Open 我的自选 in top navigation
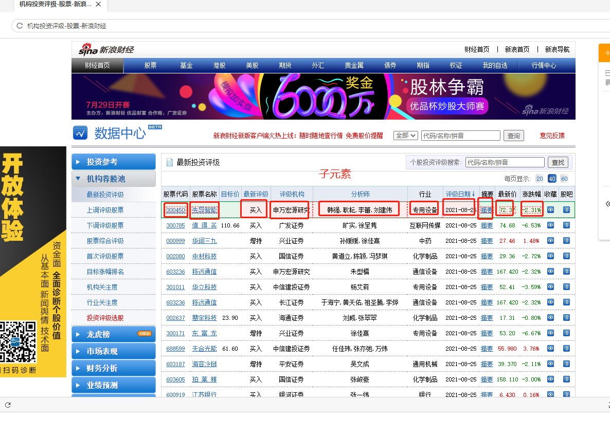610x422 pixels. (495, 66)
